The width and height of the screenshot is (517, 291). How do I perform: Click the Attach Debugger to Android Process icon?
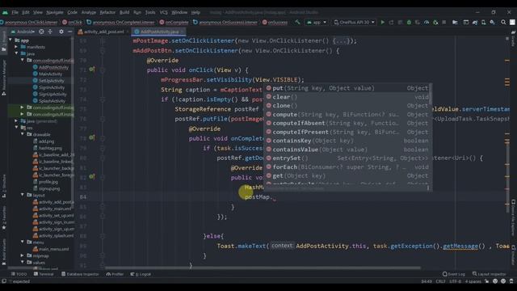[435, 22]
